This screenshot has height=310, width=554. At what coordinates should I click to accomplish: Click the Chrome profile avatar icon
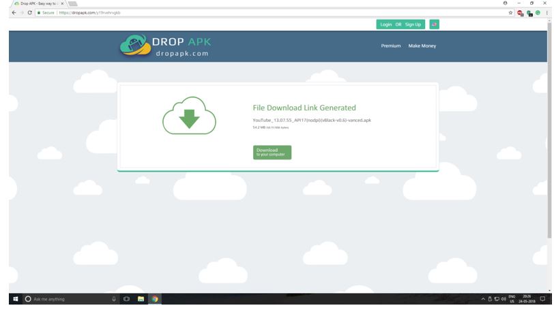point(506,3)
